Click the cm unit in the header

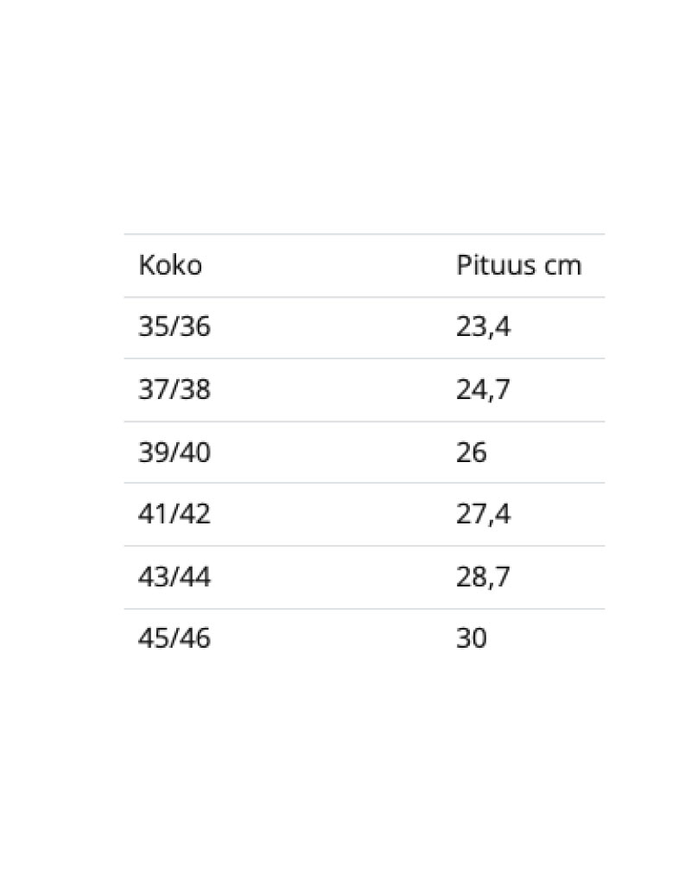pyautogui.click(x=562, y=265)
